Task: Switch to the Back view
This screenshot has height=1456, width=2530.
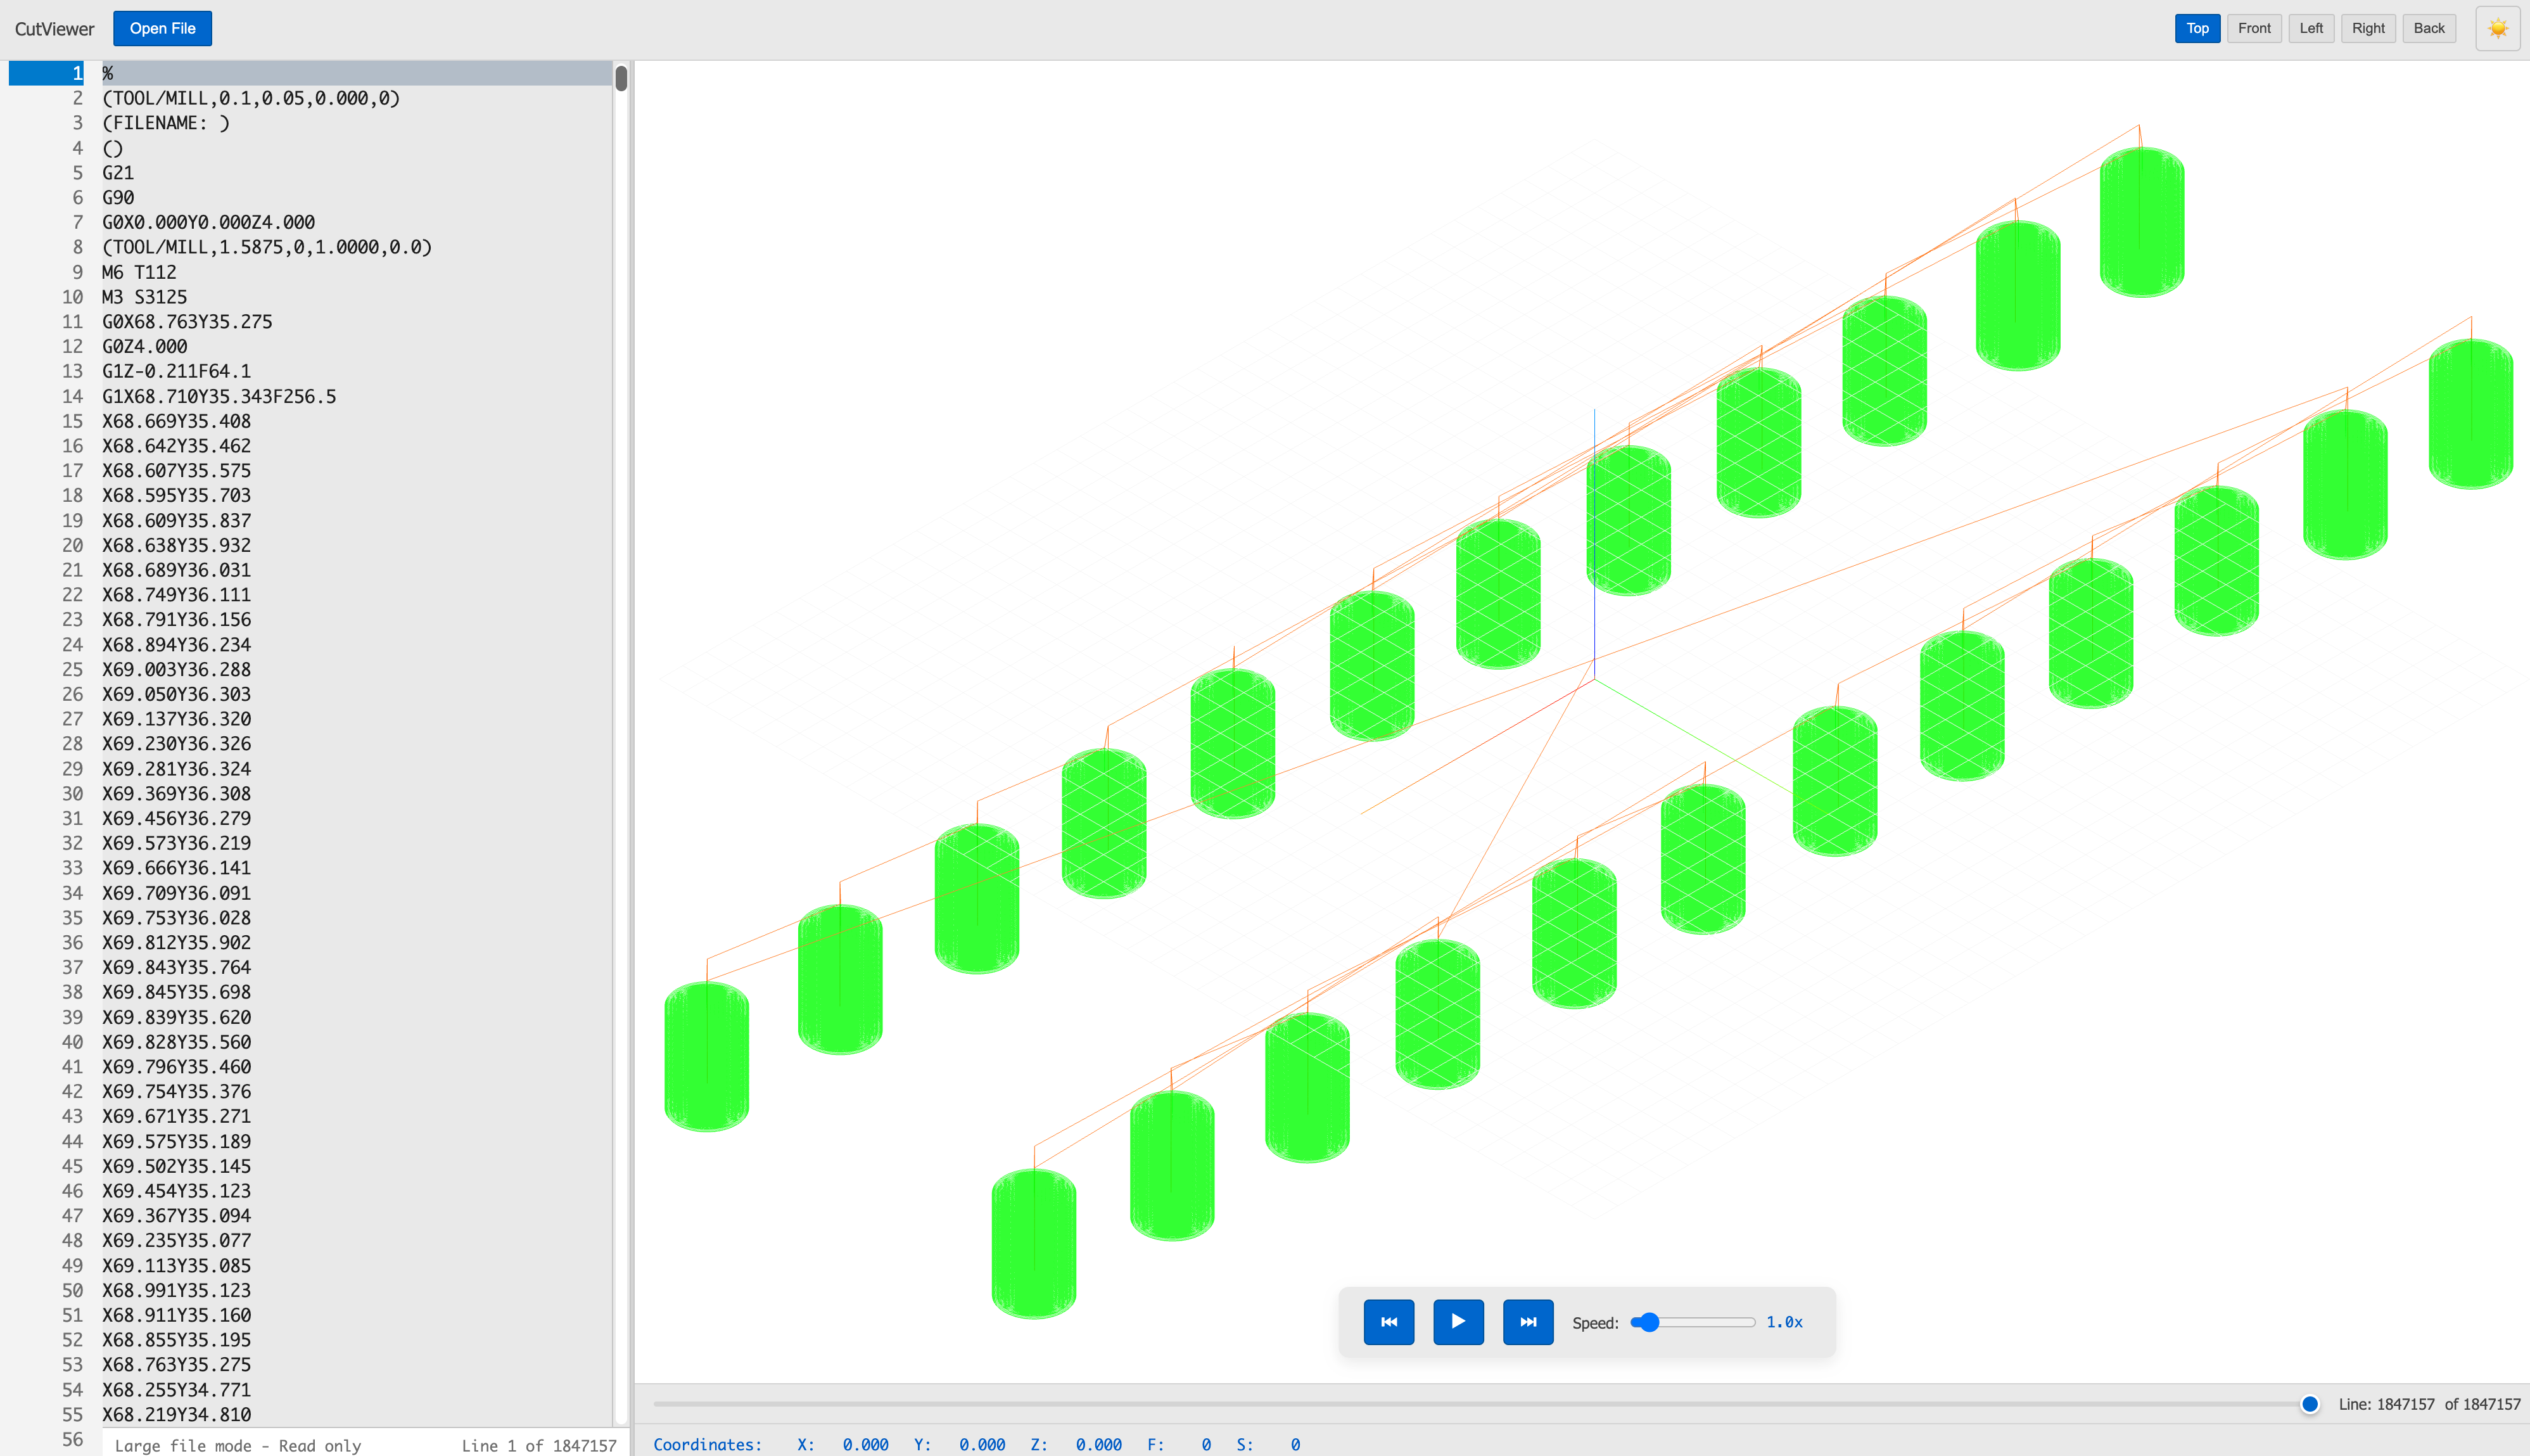Action: pos(2429,28)
